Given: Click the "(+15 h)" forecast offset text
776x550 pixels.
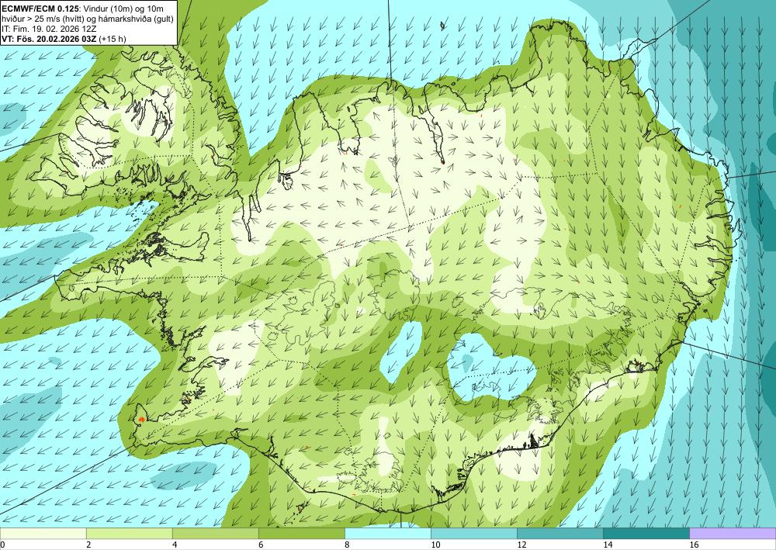Looking at the screenshot, I should (113, 39).
